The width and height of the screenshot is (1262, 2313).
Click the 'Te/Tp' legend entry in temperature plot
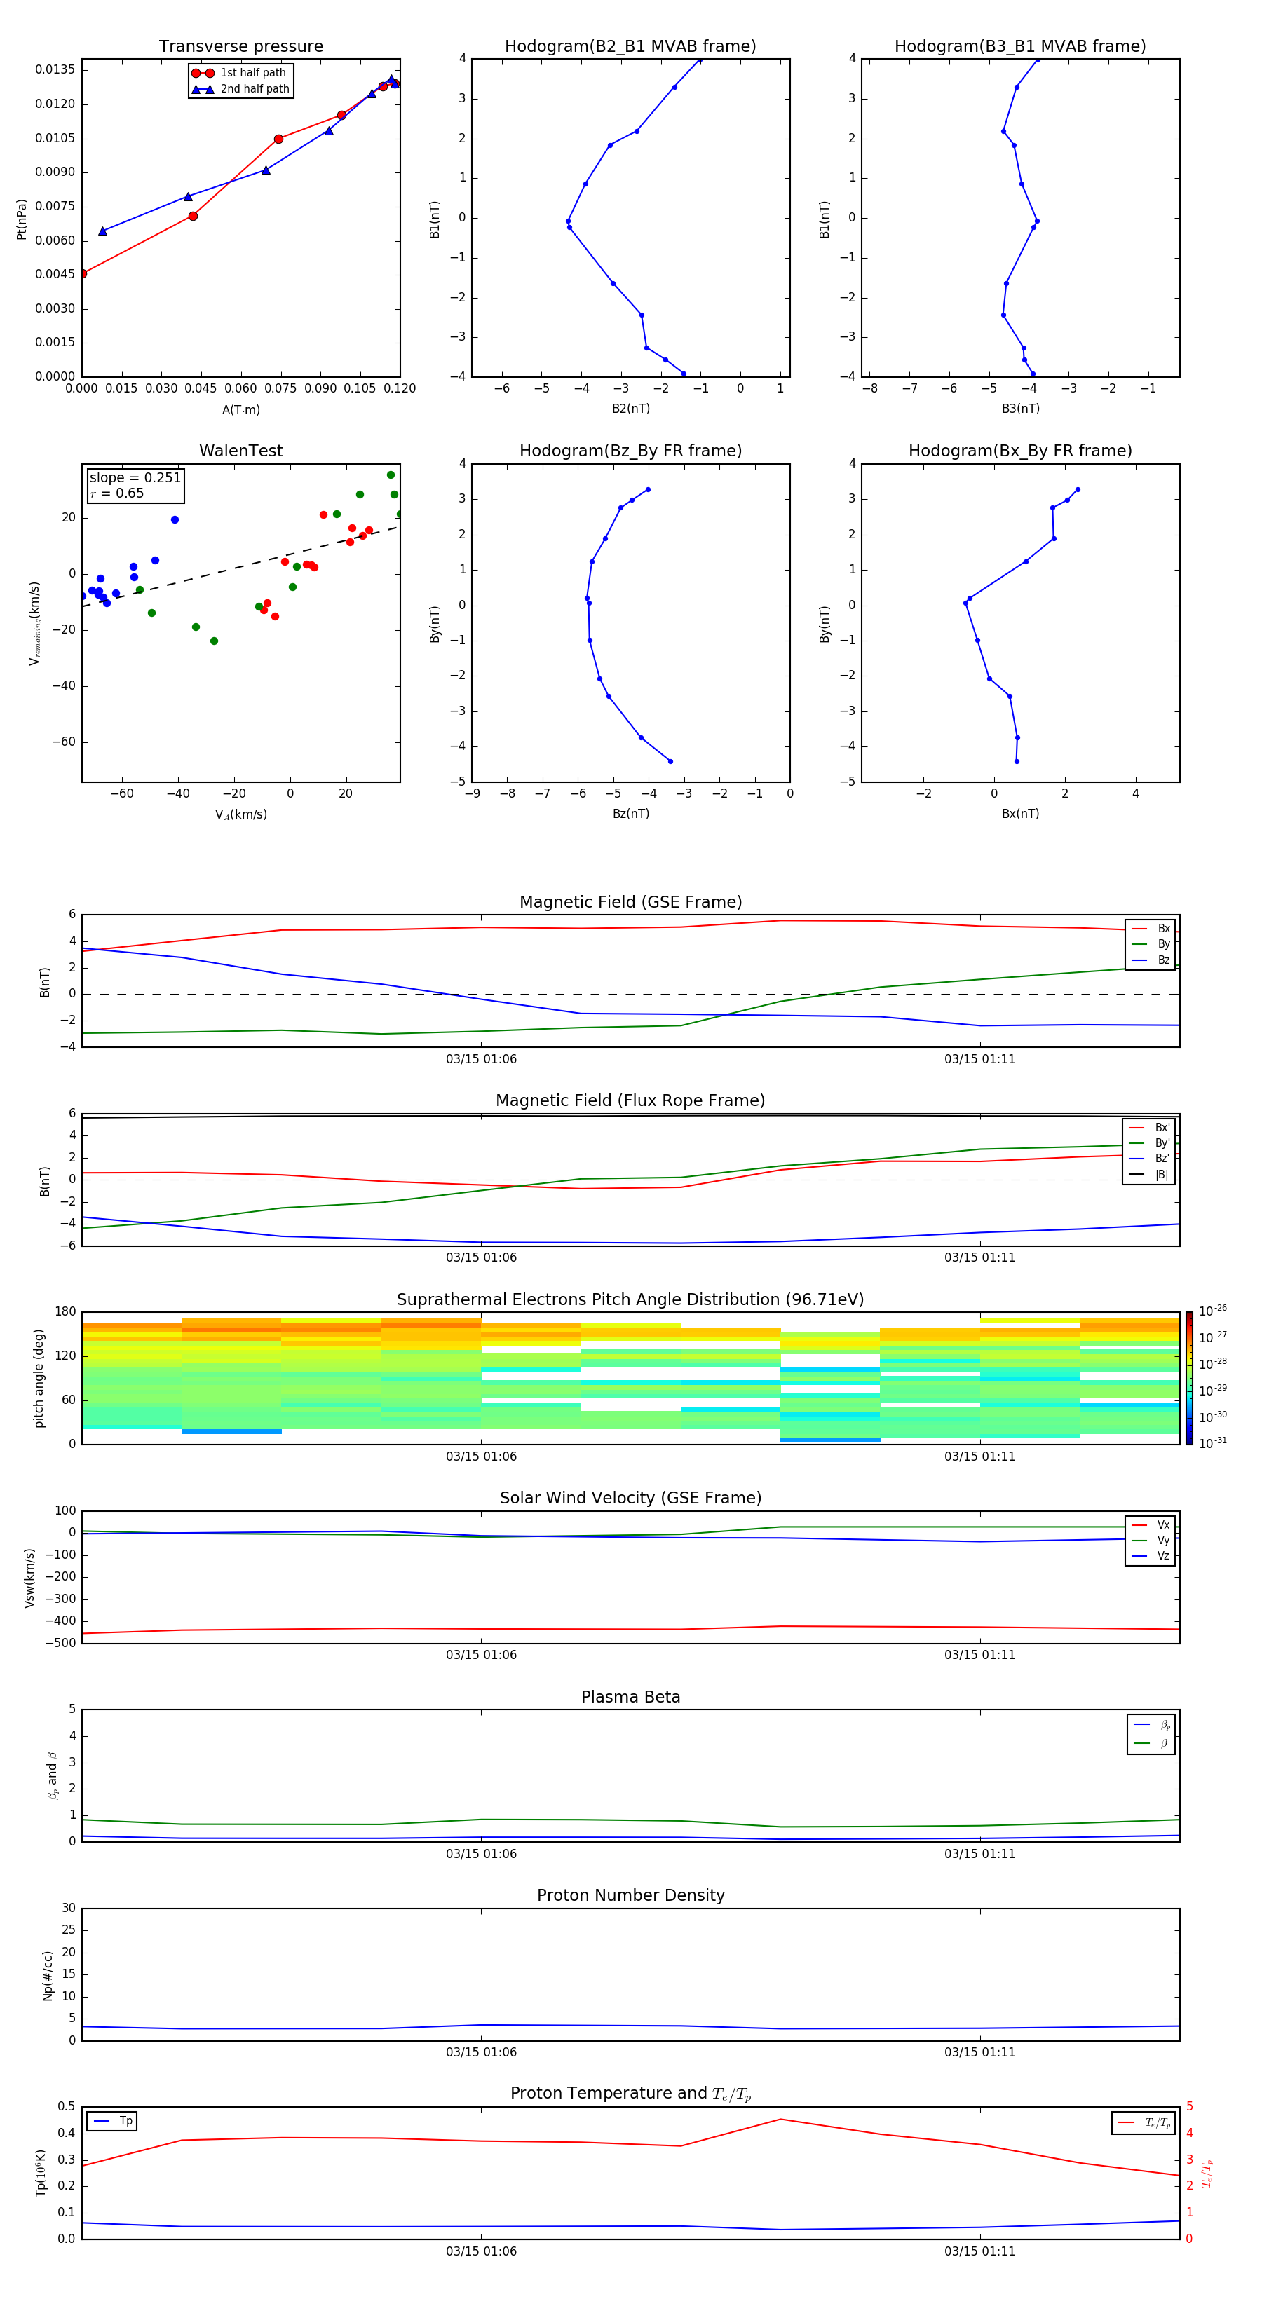pyautogui.click(x=1144, y=2122)
